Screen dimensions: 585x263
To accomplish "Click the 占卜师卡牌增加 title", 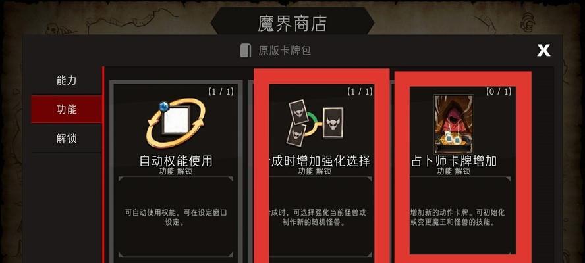I will tap(454, 161).
